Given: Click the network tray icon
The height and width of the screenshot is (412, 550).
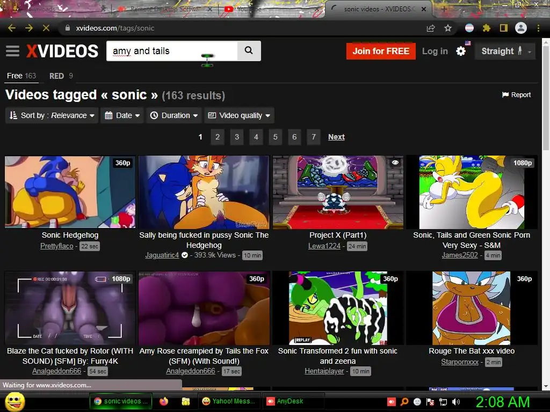Looking at the screenshot, I should point(443,402).
